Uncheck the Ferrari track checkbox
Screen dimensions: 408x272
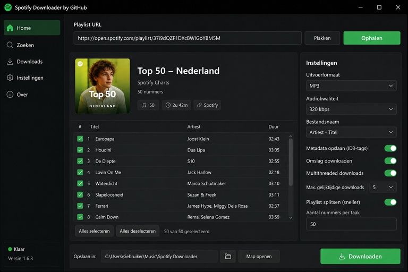click(80, 206)
